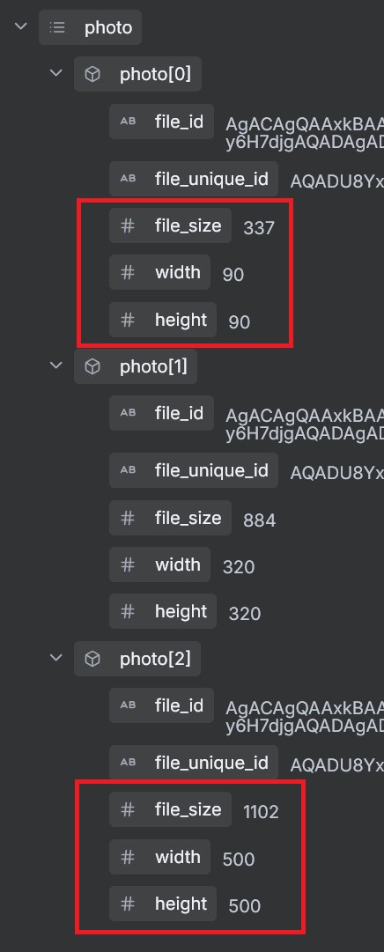Select file_id field under photo[2]
This screenshot has width=384, height=952.
tap(162, 705)
